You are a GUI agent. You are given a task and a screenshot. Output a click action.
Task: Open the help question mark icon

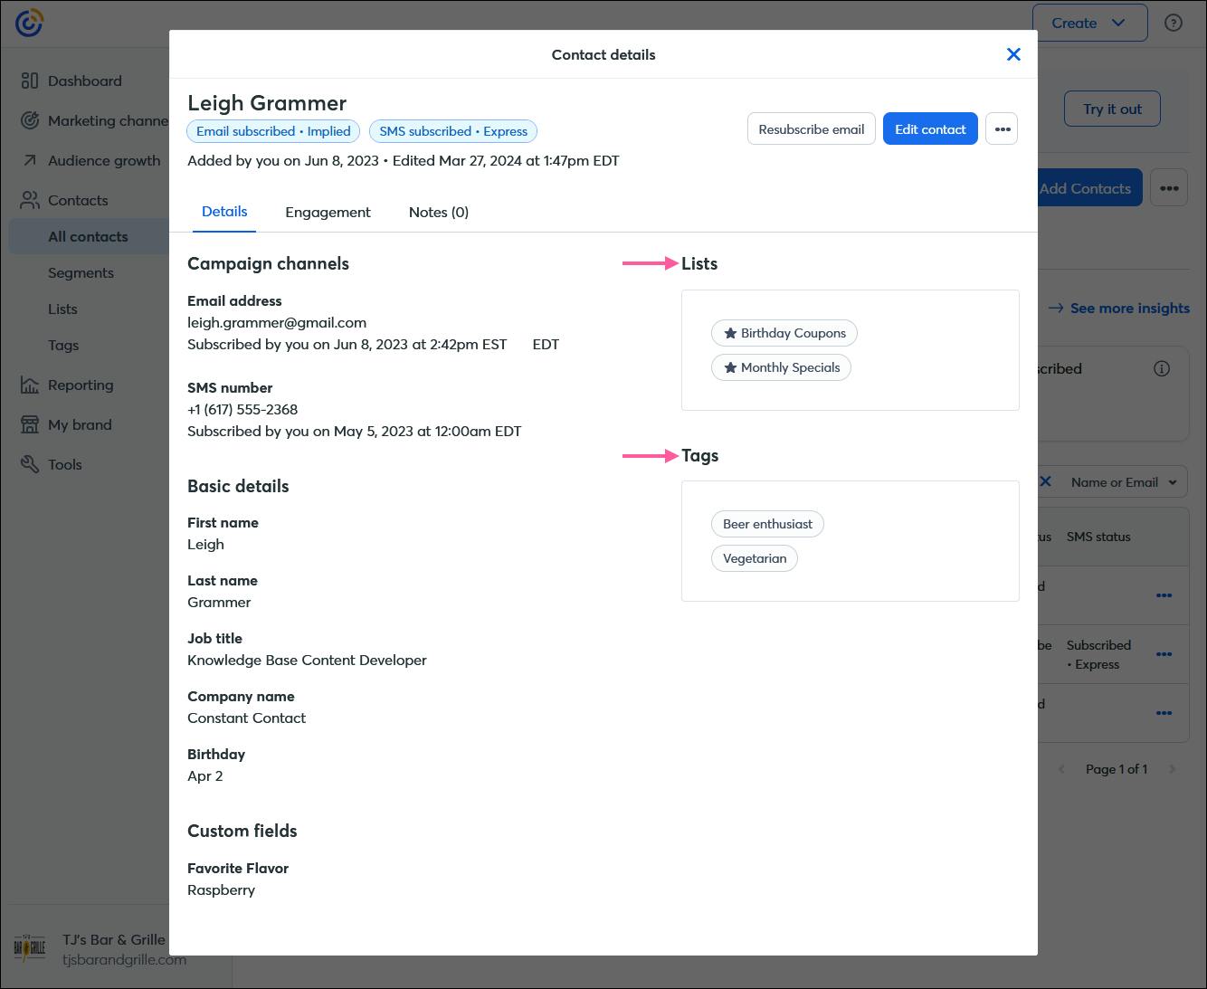click(x=1174, y=24)
